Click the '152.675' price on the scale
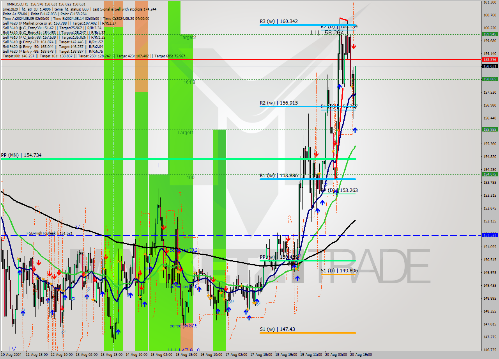499x359 pixels. (489, 208)
